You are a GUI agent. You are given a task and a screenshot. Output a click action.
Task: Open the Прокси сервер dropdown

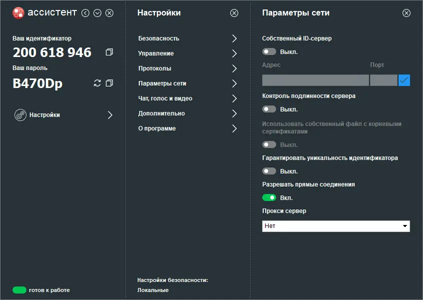click(336, 226)
